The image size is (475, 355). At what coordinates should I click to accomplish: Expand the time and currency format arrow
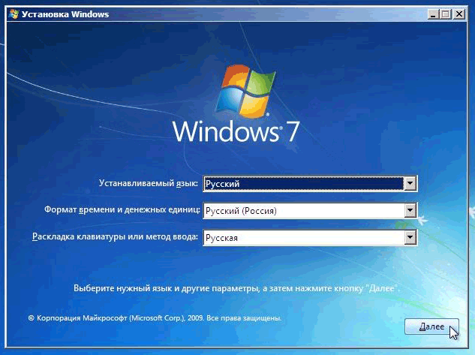point(410,210)
